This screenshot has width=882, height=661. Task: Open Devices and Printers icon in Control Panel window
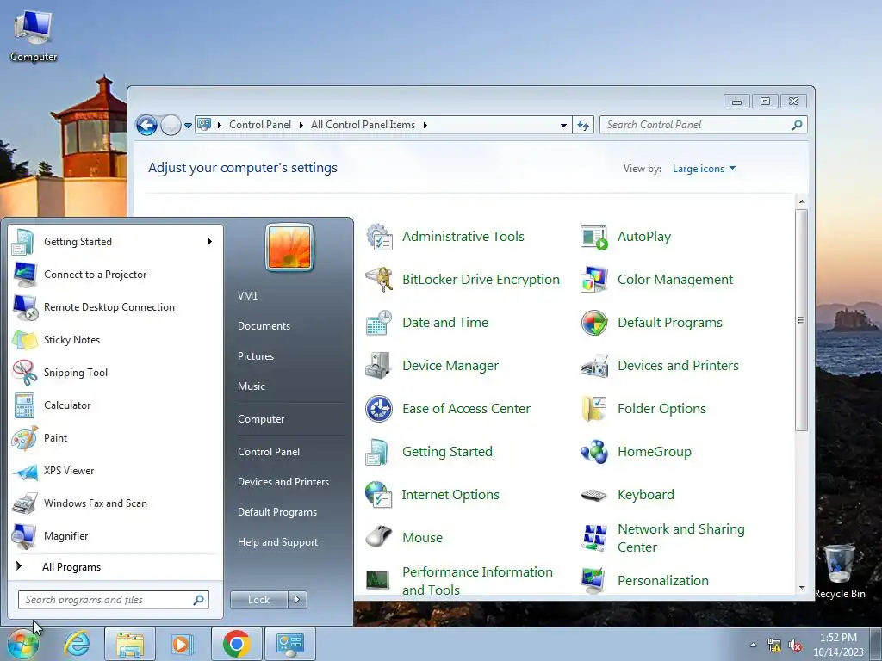tap(594, 365)
